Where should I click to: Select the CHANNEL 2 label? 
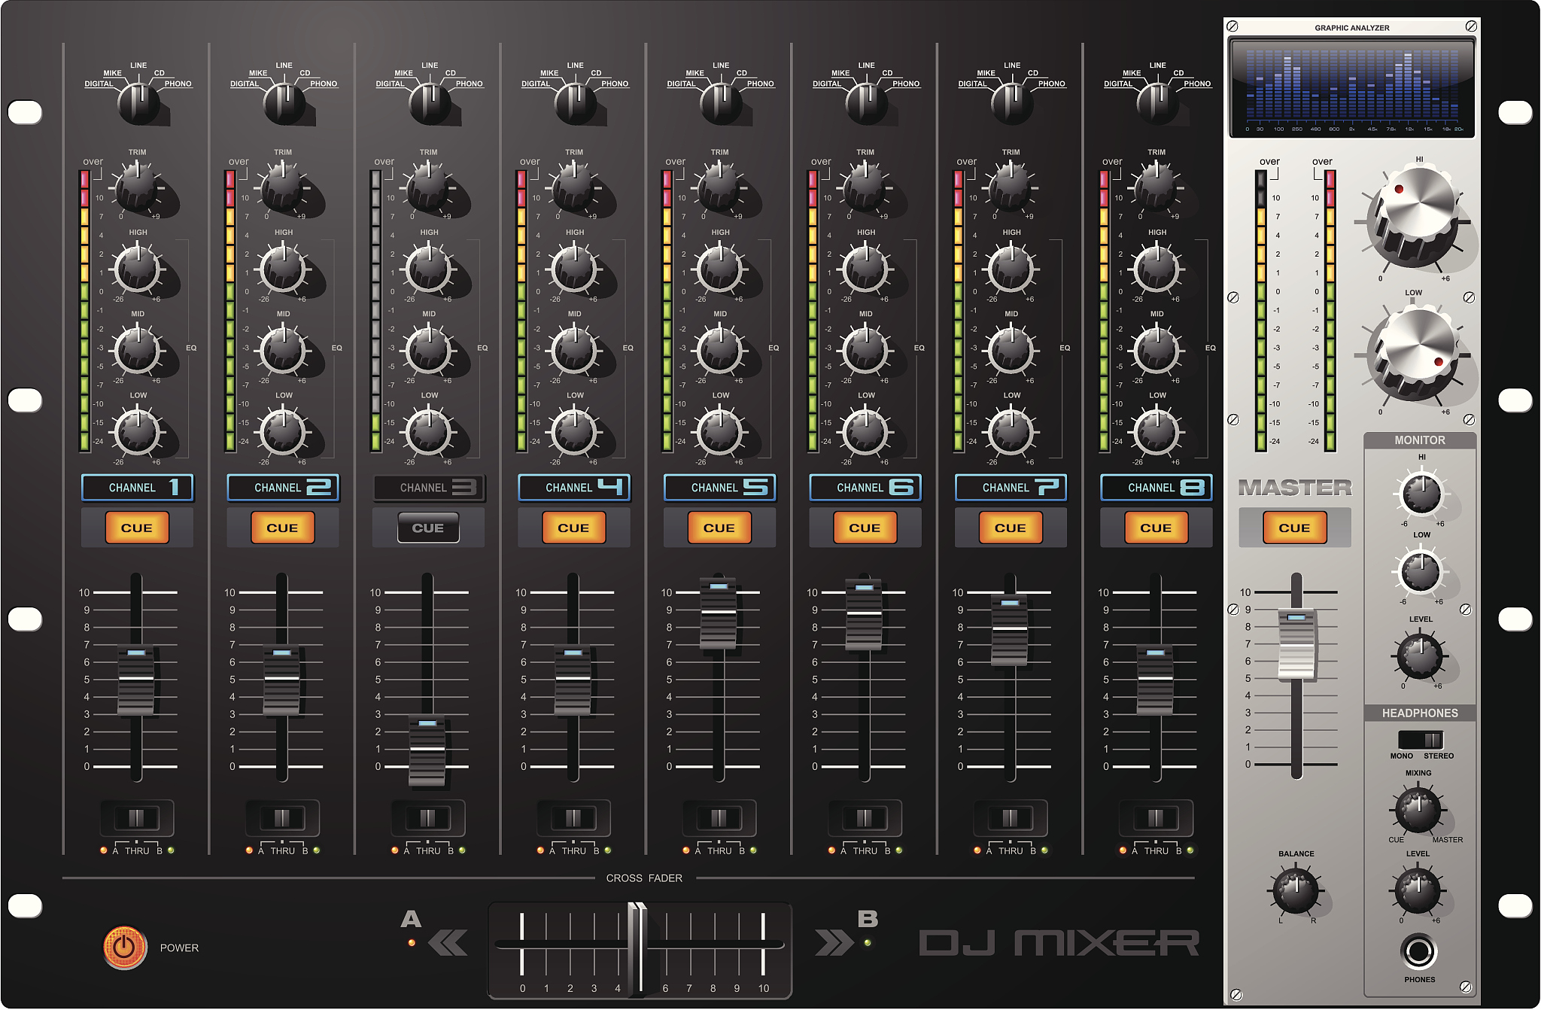click(283, 488)
